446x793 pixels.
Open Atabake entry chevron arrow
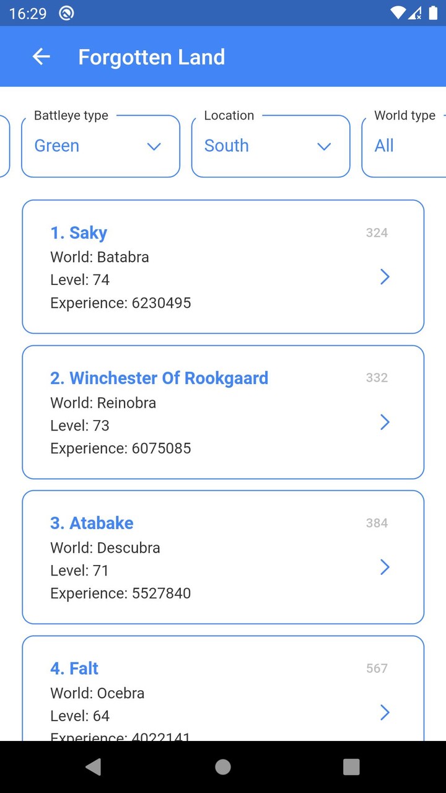point(385,567)
